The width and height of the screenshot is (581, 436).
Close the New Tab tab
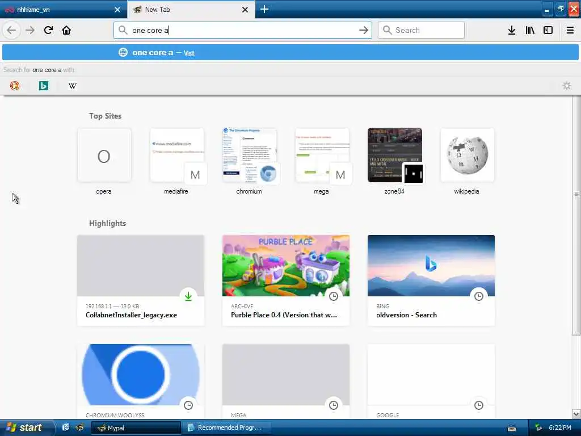[x=245, y=10]
